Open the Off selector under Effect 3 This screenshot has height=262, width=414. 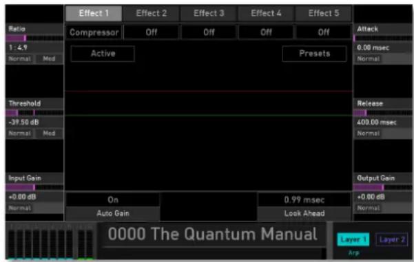(209, 32)
